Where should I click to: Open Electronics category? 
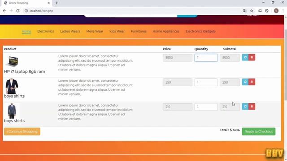click(46, 31)
